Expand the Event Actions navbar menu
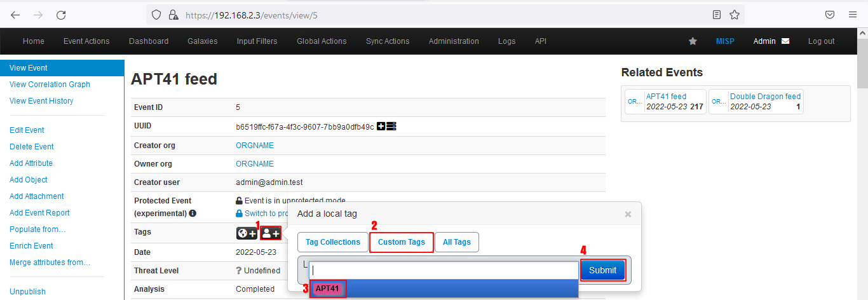Screen dimensions: 868x300 coord(86,41)
